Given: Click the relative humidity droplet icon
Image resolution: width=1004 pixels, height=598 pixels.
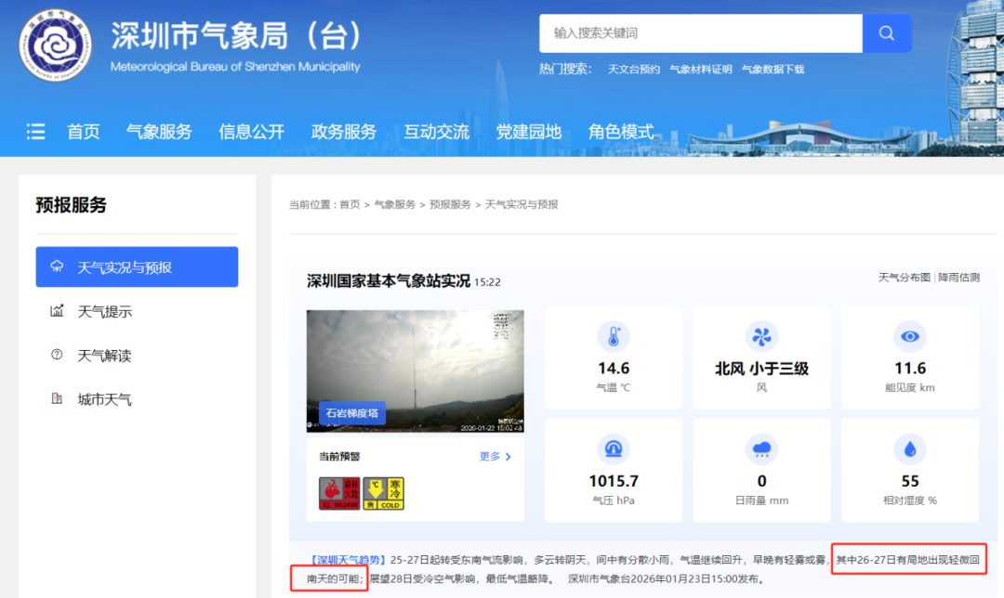Looking at the screenshot, I should click(x=910, y=449).
